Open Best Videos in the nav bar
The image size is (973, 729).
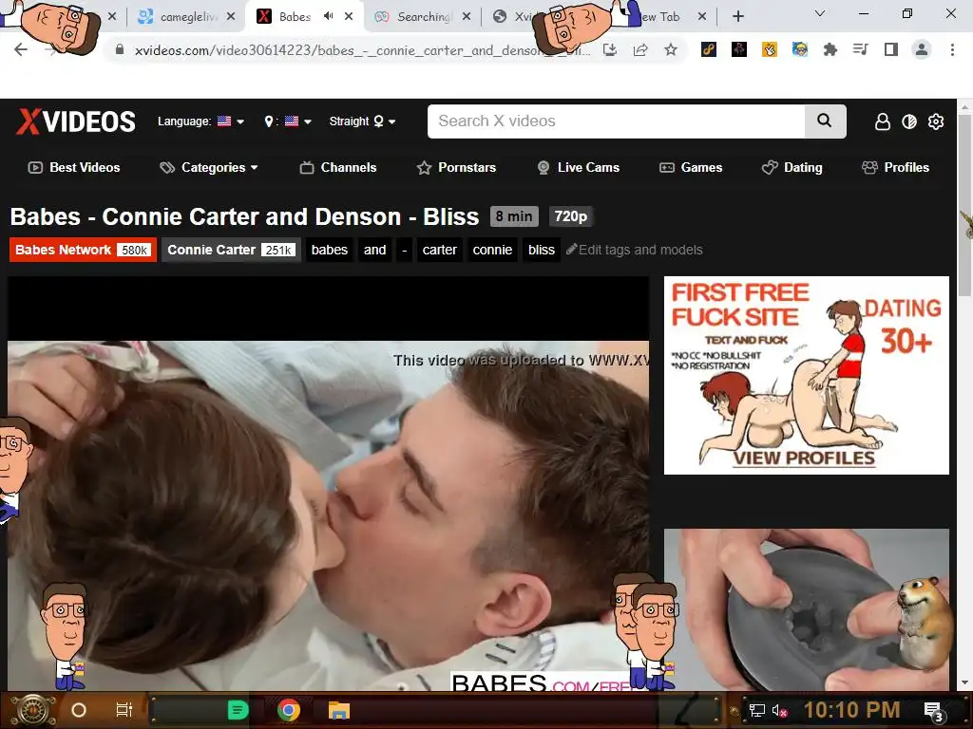[74, 167]
